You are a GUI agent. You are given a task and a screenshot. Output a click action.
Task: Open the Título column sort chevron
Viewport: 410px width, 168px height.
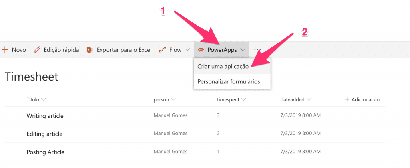pos(44,99)
